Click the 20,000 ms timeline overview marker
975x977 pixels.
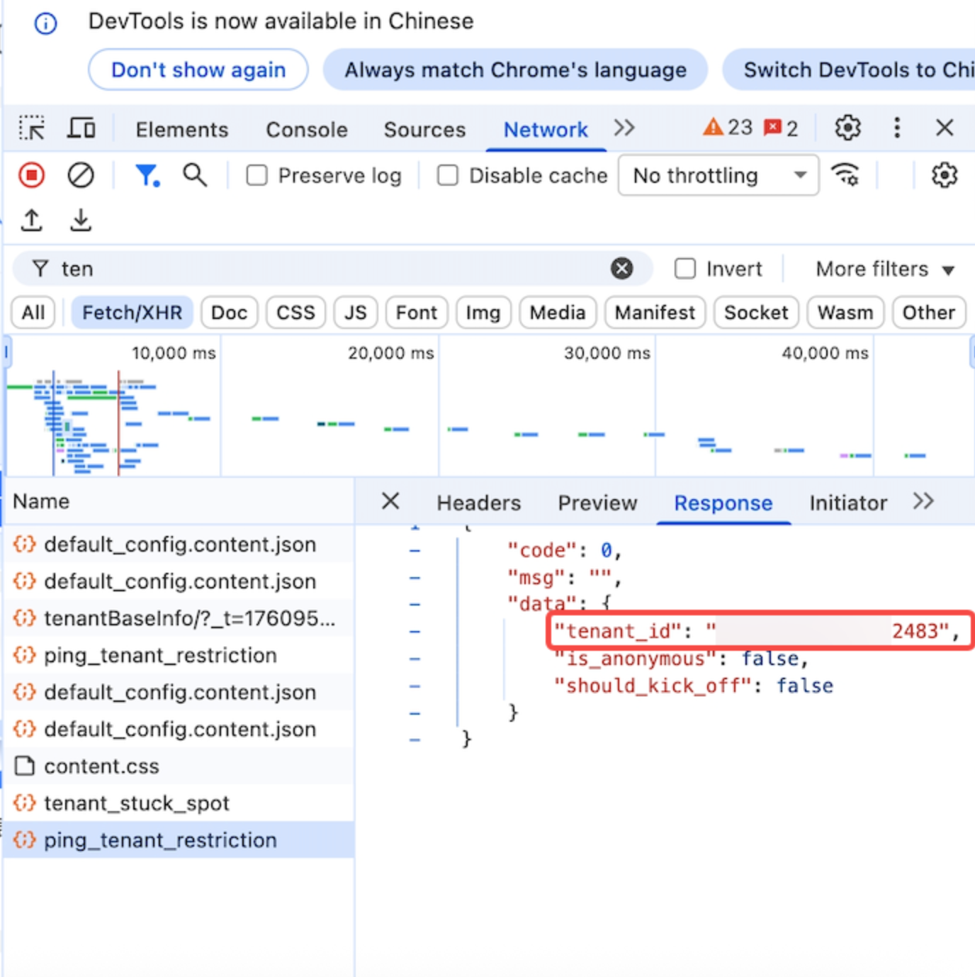[x=390, y=353]
